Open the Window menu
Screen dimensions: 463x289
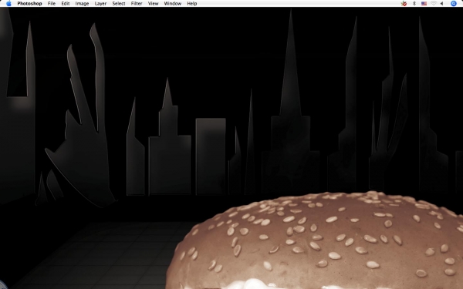click(x=173, y=4)
